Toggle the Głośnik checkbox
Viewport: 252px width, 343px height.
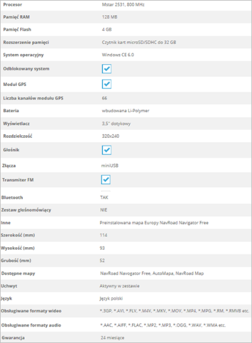pyautogui.click(x=107, y=150)
